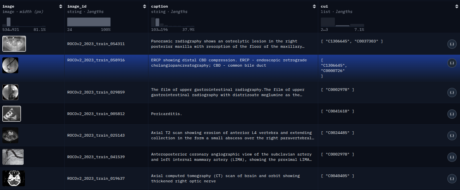Sort by the cui column arrows

tap(456, 6)
